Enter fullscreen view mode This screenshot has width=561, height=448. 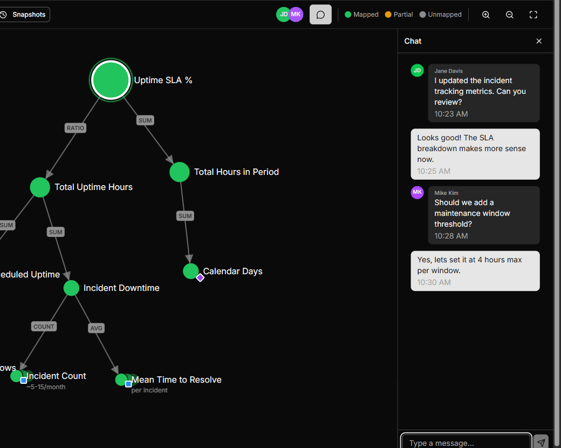point(533,15)
